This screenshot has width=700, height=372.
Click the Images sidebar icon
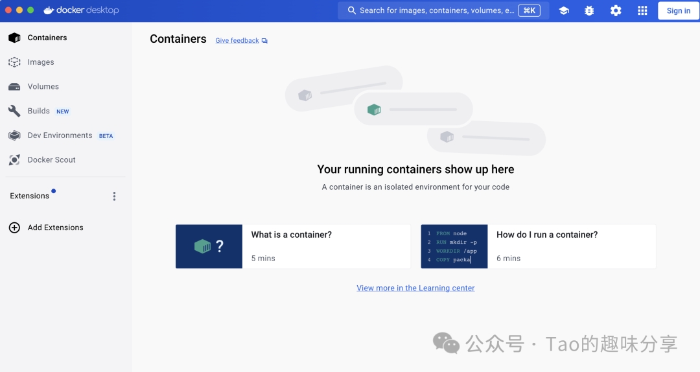[x=14, y=62]
